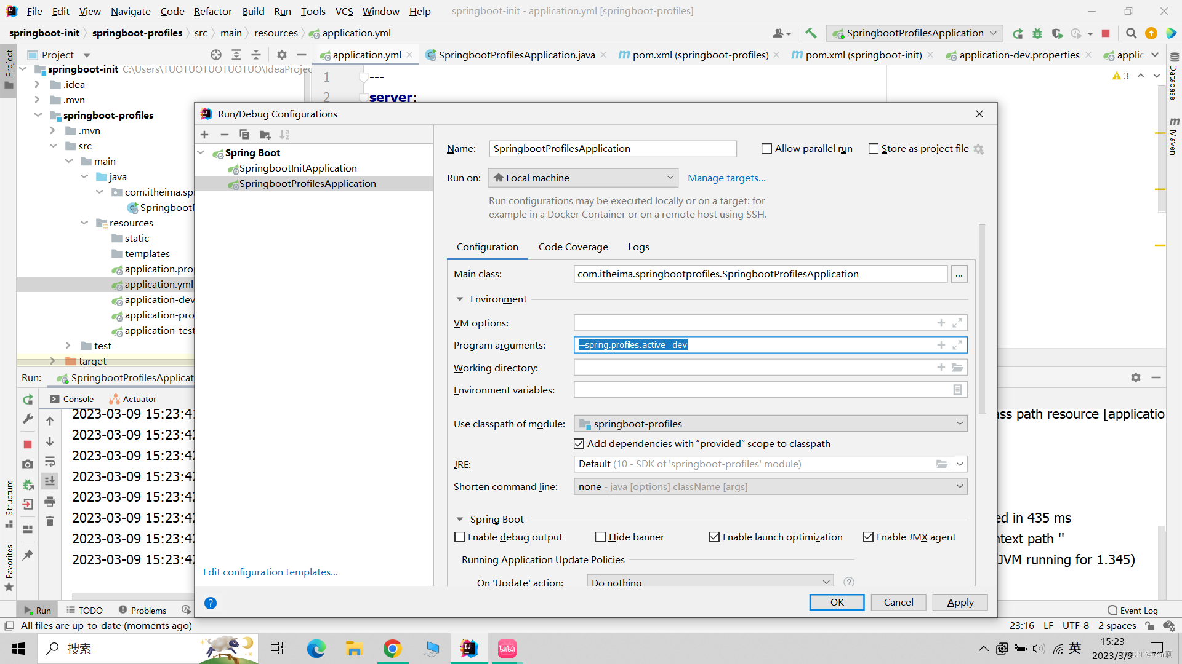The height and width of the screenshot is (664, 1182).
Task: Disable Enable JMX agent
Action: (x=868, y=537)
